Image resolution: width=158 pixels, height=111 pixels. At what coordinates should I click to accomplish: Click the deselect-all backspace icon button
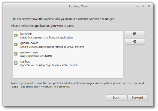point(135,41)
